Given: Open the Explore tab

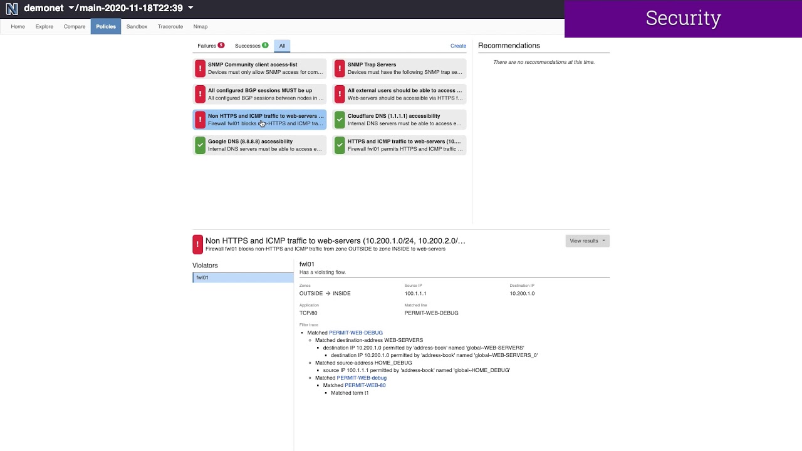Looking at the screenshot, I should click(x=44, y=27).
